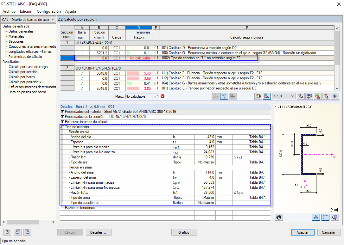Click the Gráfico button
Image resolution: width=344 pixels, height=245 pixels.
[x=184, y=232]
